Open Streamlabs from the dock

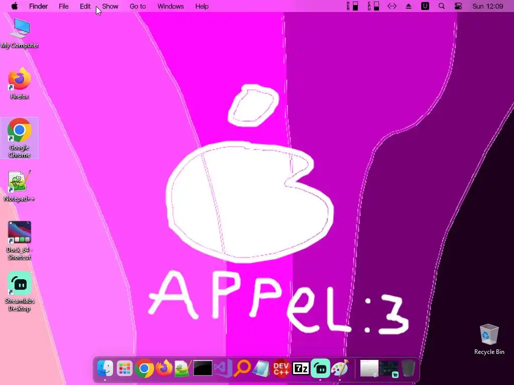320,368
